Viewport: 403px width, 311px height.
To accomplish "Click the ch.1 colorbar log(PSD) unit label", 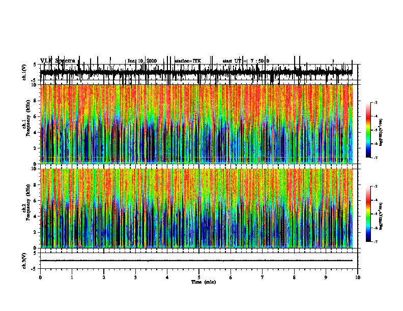I will point(381,133).
